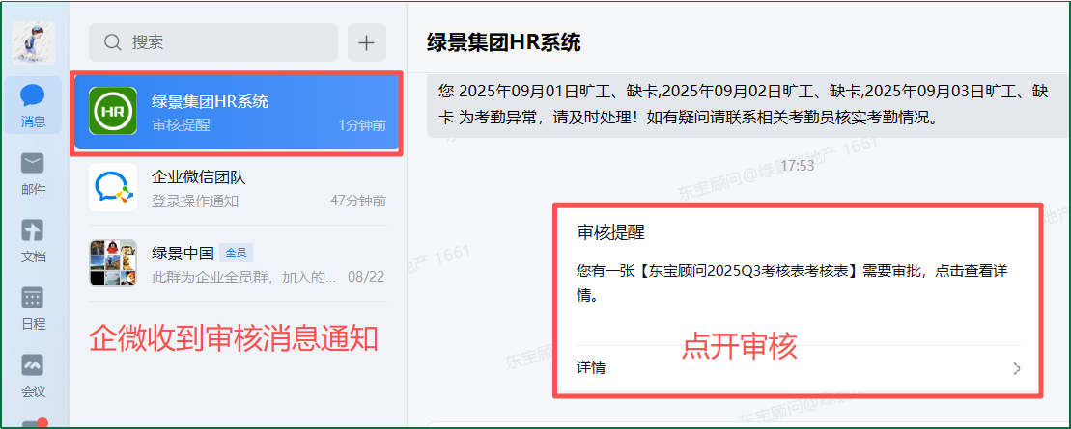Viewport: 1071px width, 429px height.
Task: Click the 绿景中国 group photo avatar
Action: pyautogui.click(x=113, y=263)
